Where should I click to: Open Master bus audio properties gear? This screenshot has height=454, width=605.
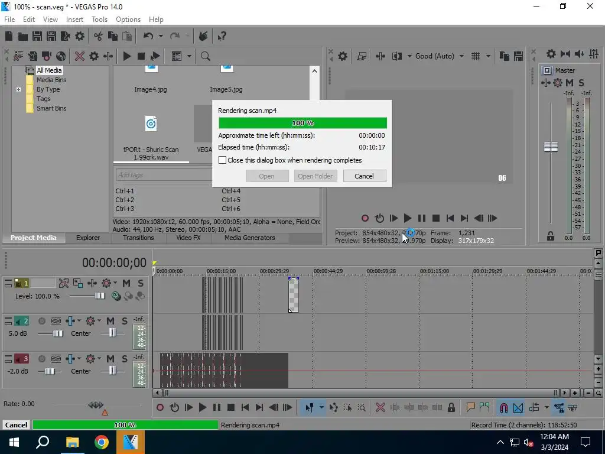(551, 54)
